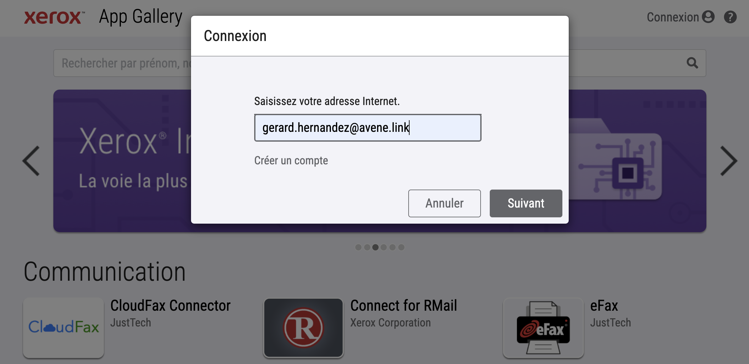Select the first carousel dot
This screenshot has width=749, height=364.
click(x=358, y=247)
